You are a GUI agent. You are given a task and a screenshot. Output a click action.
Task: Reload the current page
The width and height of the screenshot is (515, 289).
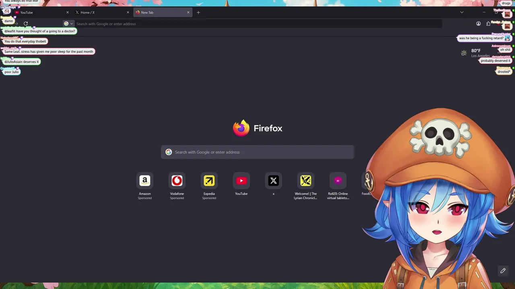26,24
